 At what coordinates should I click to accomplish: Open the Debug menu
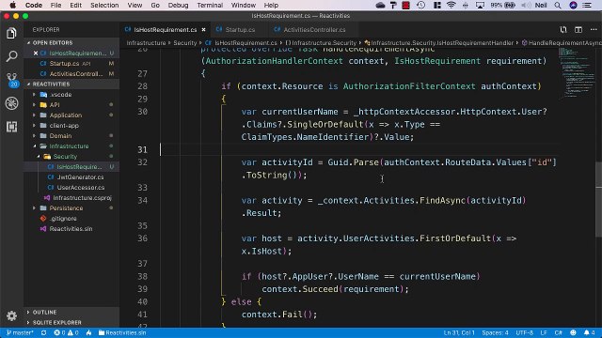point(178,5)
